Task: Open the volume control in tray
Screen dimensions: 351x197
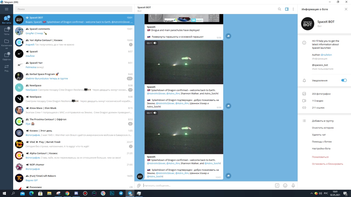Action: pyautogui.click(x=320, y=193)
